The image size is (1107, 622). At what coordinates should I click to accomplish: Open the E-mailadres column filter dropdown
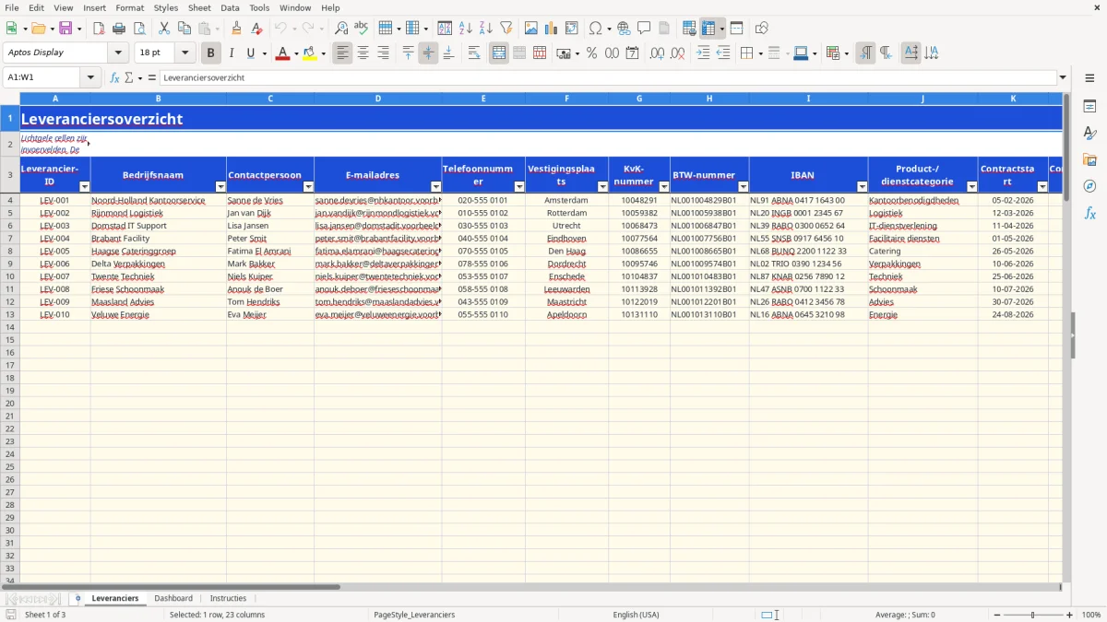(x=436, y=186)
